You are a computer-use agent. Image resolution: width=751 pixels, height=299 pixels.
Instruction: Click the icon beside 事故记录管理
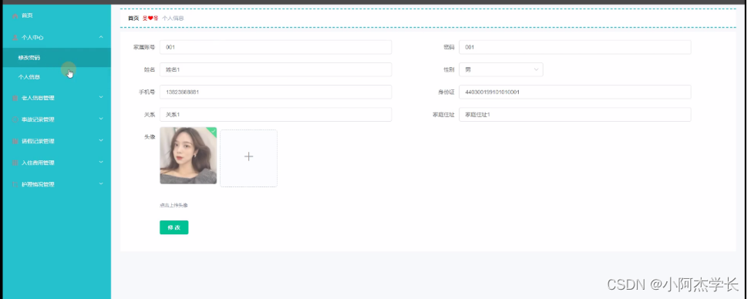(15, 119)
